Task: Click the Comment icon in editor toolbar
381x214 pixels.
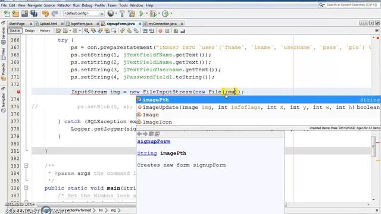Action: pos(176,31)
